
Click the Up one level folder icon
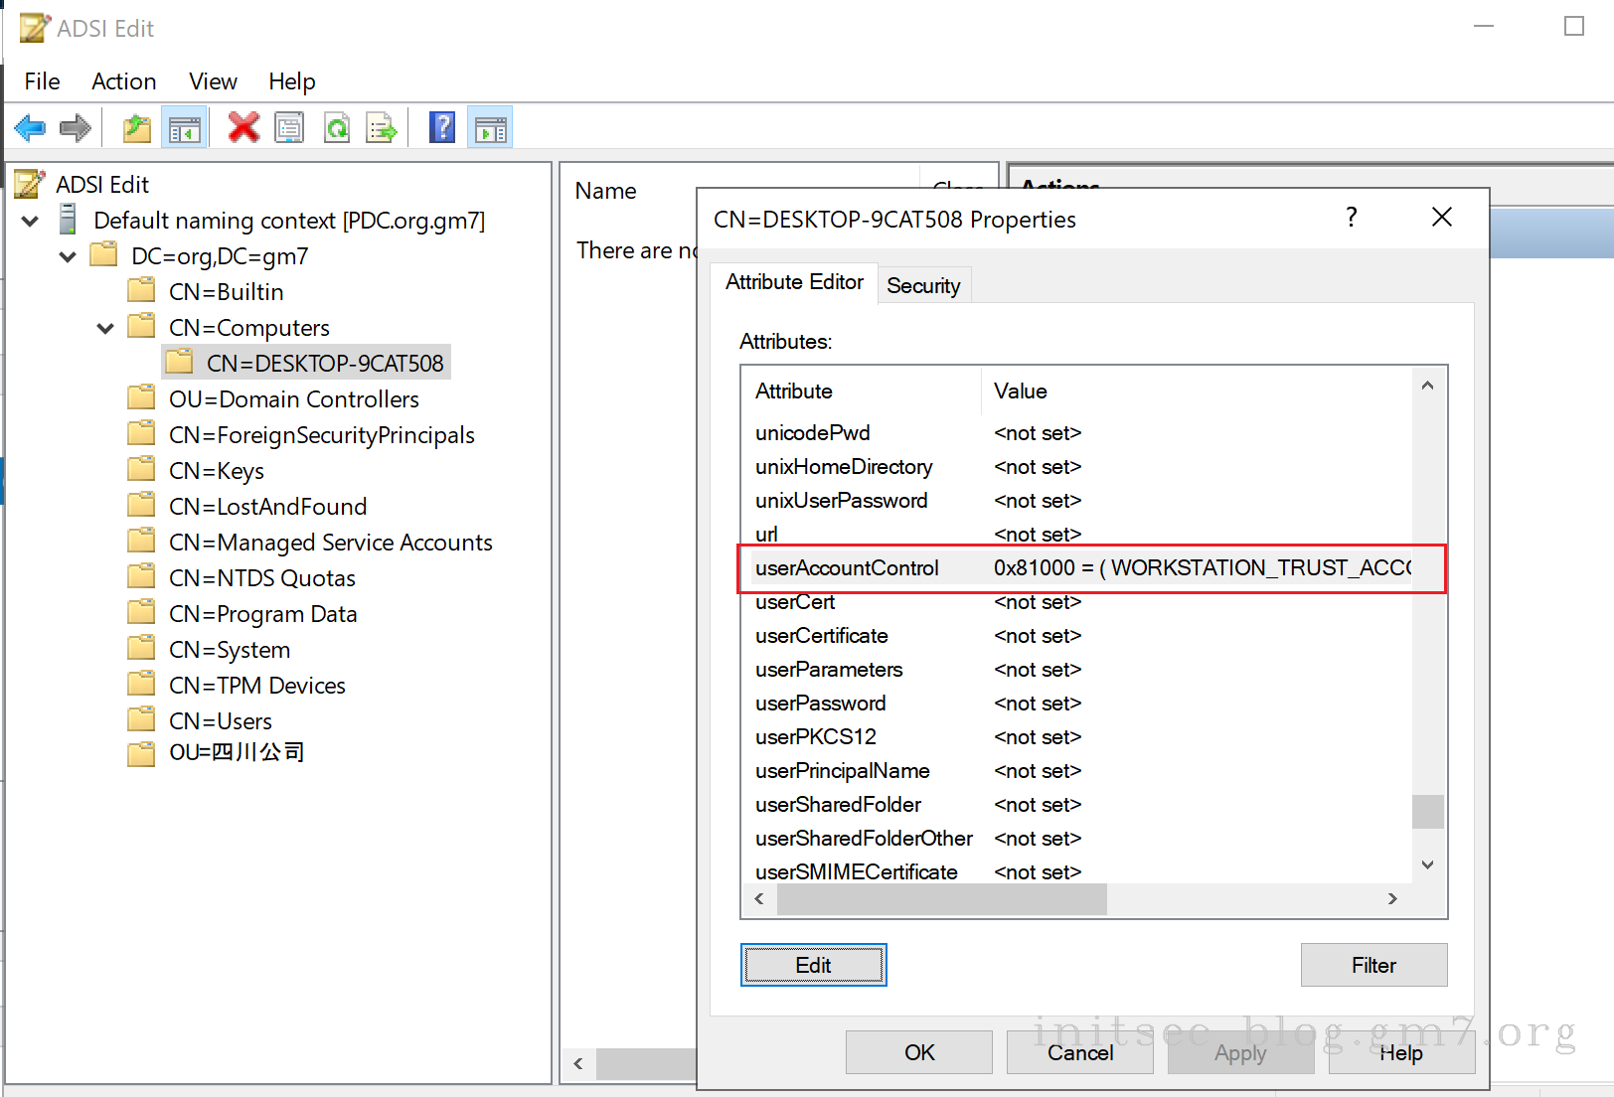(x=136, y=128)
